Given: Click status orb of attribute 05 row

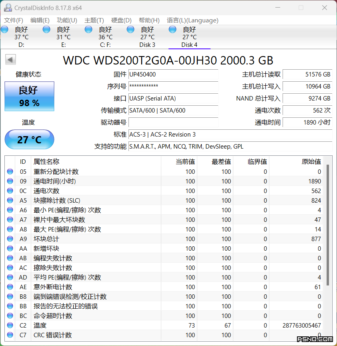Looking at the screenshot, I should [10, 171].
